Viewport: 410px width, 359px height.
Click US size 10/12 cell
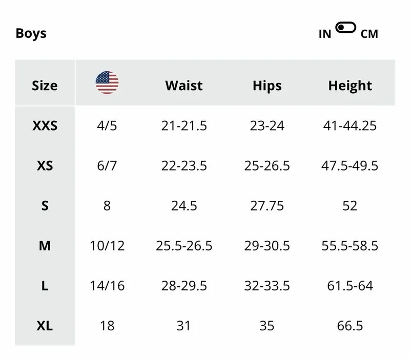tap(107, 245)
